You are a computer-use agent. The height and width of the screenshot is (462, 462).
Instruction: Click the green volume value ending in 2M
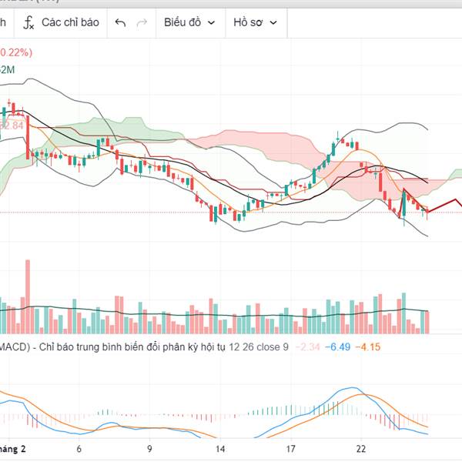pos(8,70)
